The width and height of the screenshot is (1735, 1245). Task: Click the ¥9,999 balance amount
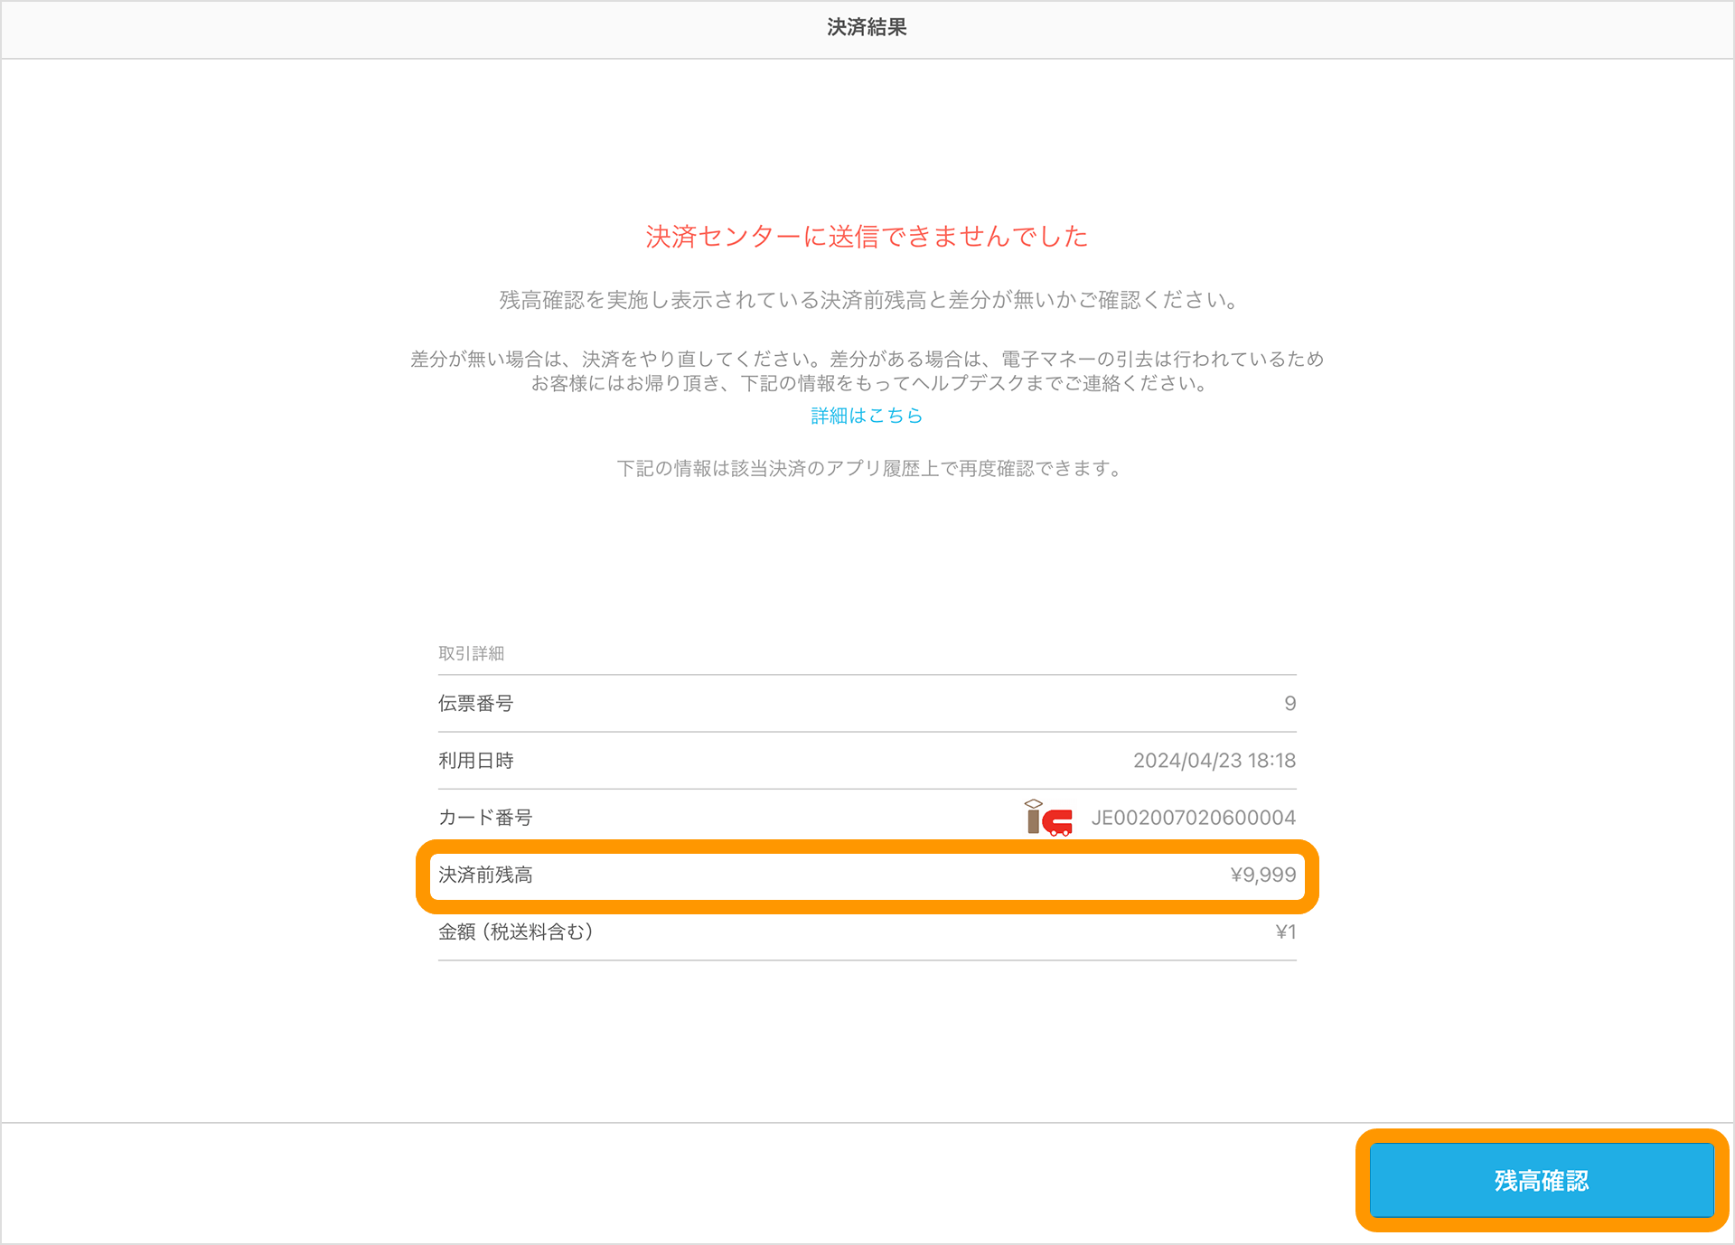(x=1262, y=875)
